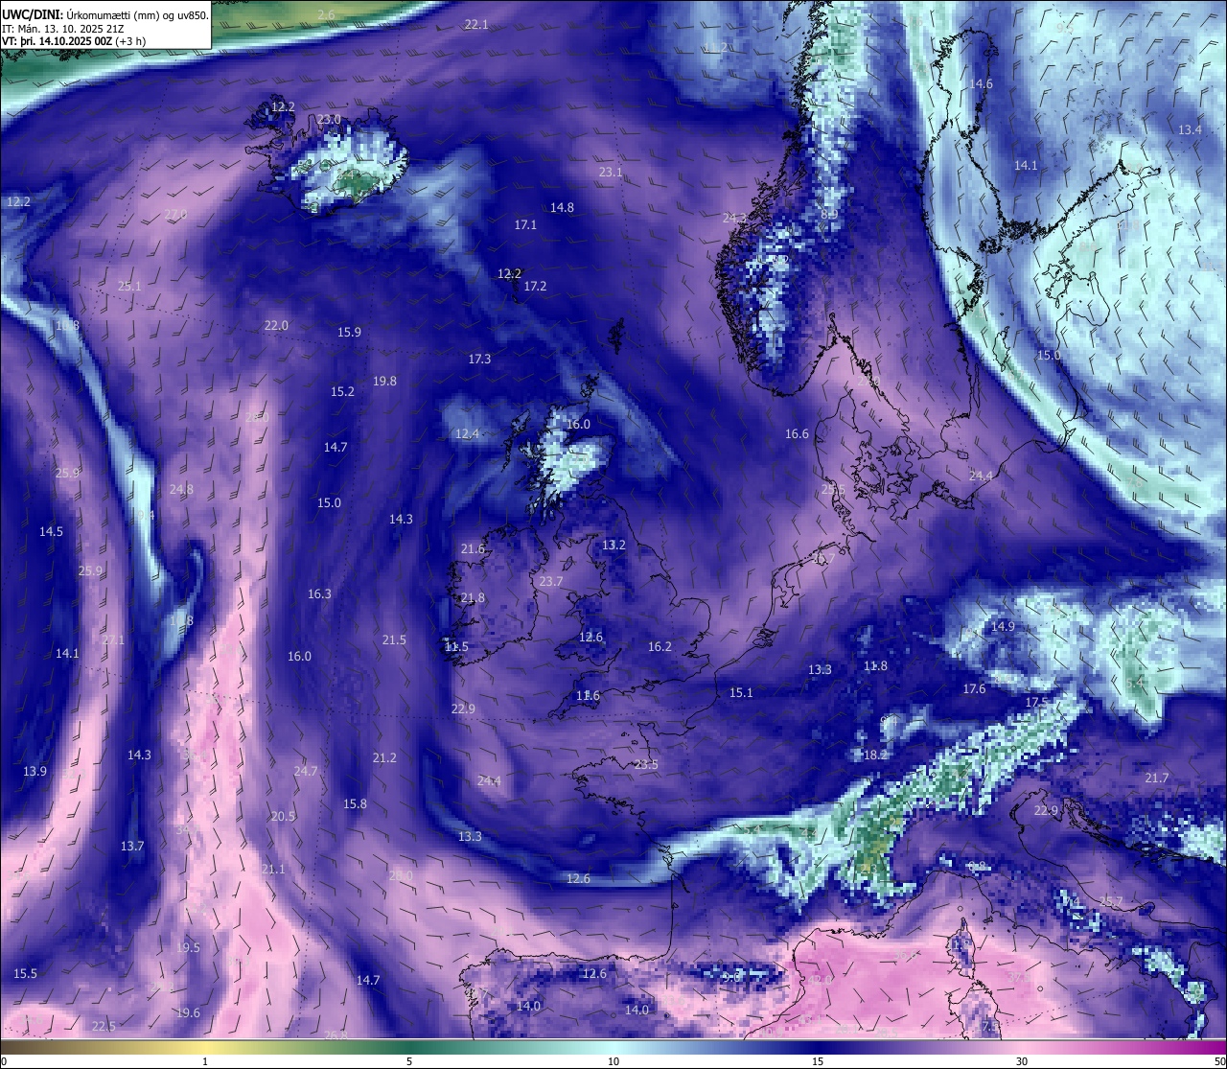Click the 24.7 value on the map
The image size is (1227, 1069).
(305, 771)
